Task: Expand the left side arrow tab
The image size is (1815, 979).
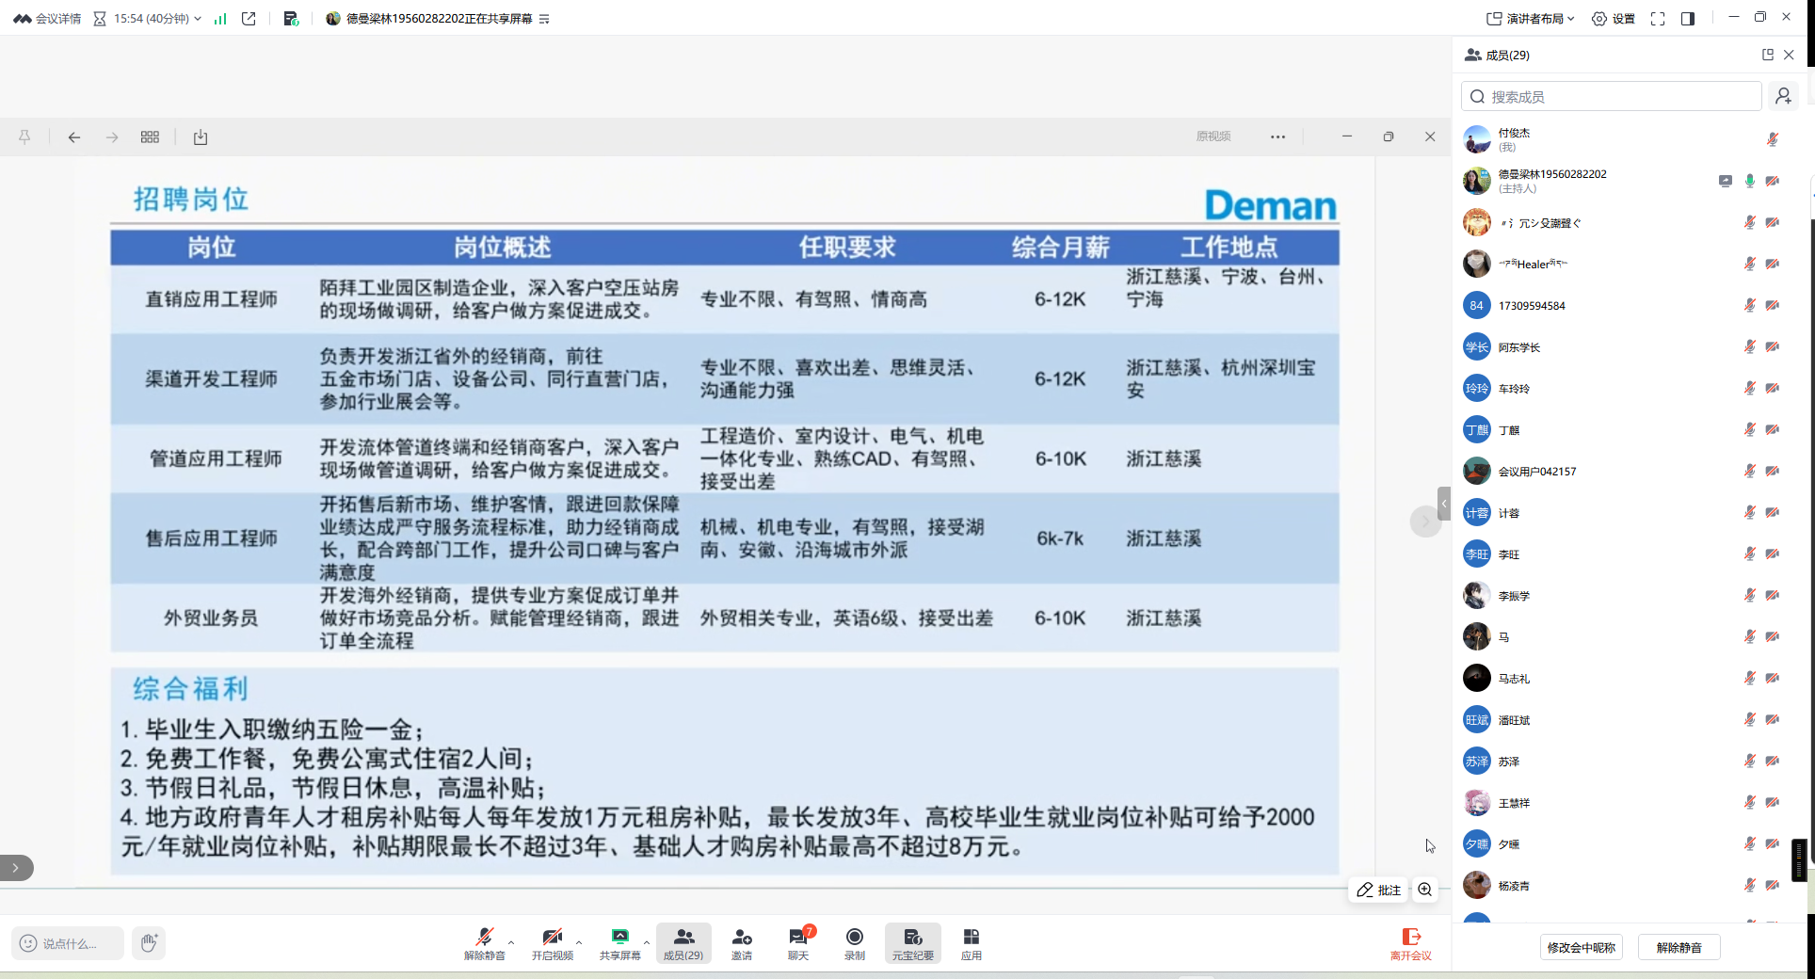Action: point(16,868)
